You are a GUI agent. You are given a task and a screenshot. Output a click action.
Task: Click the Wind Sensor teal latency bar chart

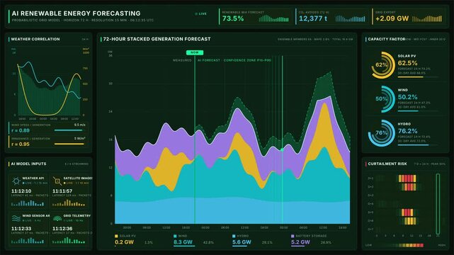point(28,241)
